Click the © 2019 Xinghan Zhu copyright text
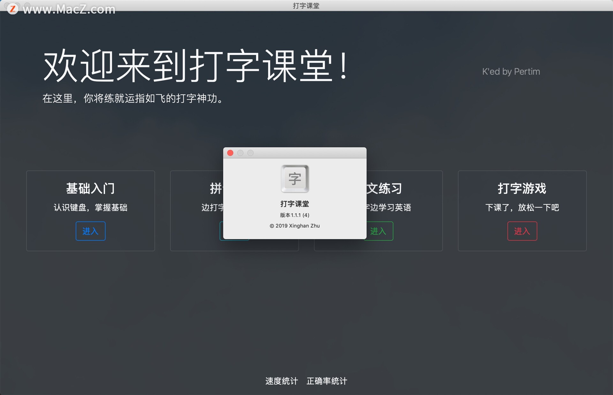This screenshot has width=613, height=395. pos(295,226)
